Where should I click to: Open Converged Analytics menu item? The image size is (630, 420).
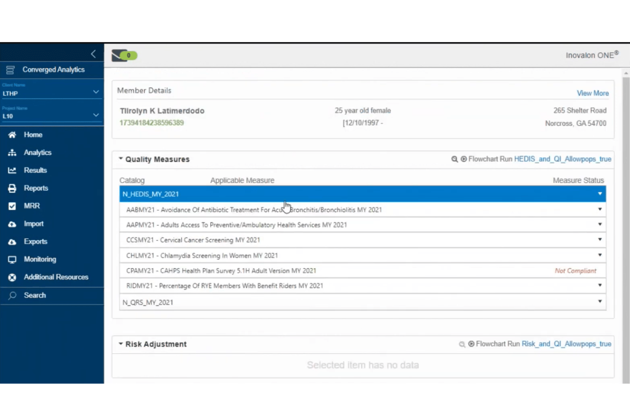point(54,70)
